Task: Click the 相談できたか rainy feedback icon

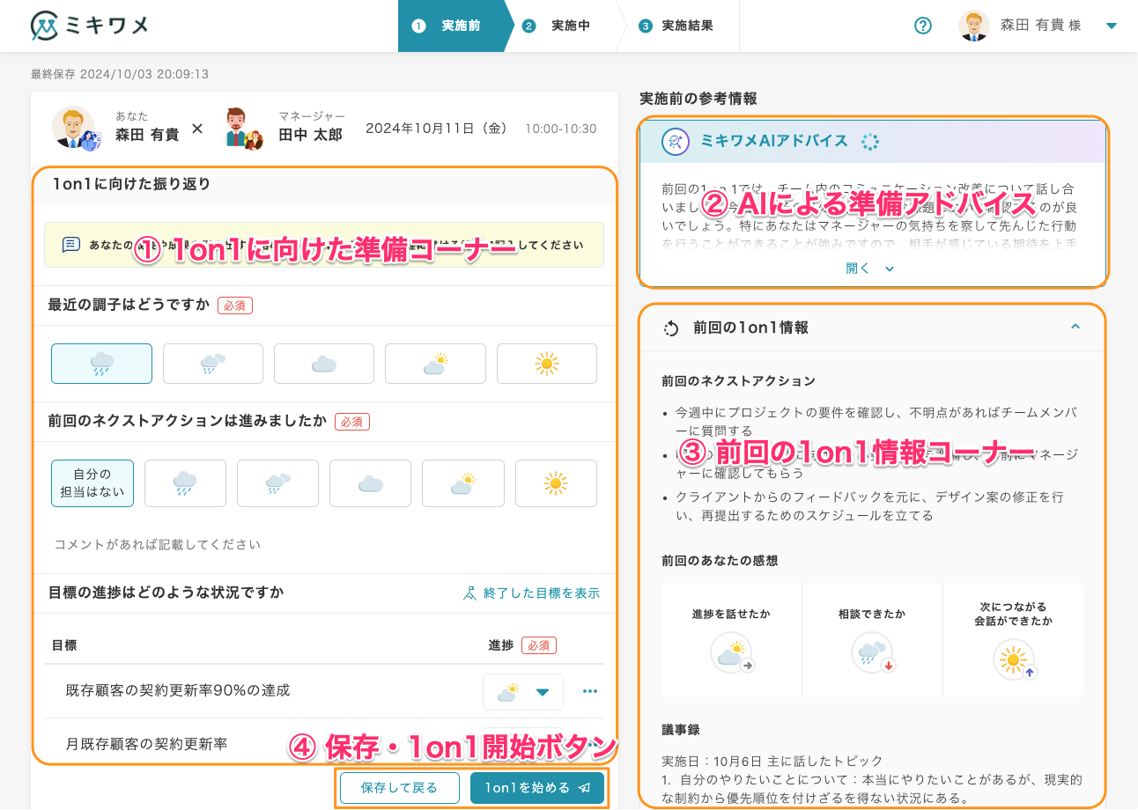Action: click(x=872, y=654)
